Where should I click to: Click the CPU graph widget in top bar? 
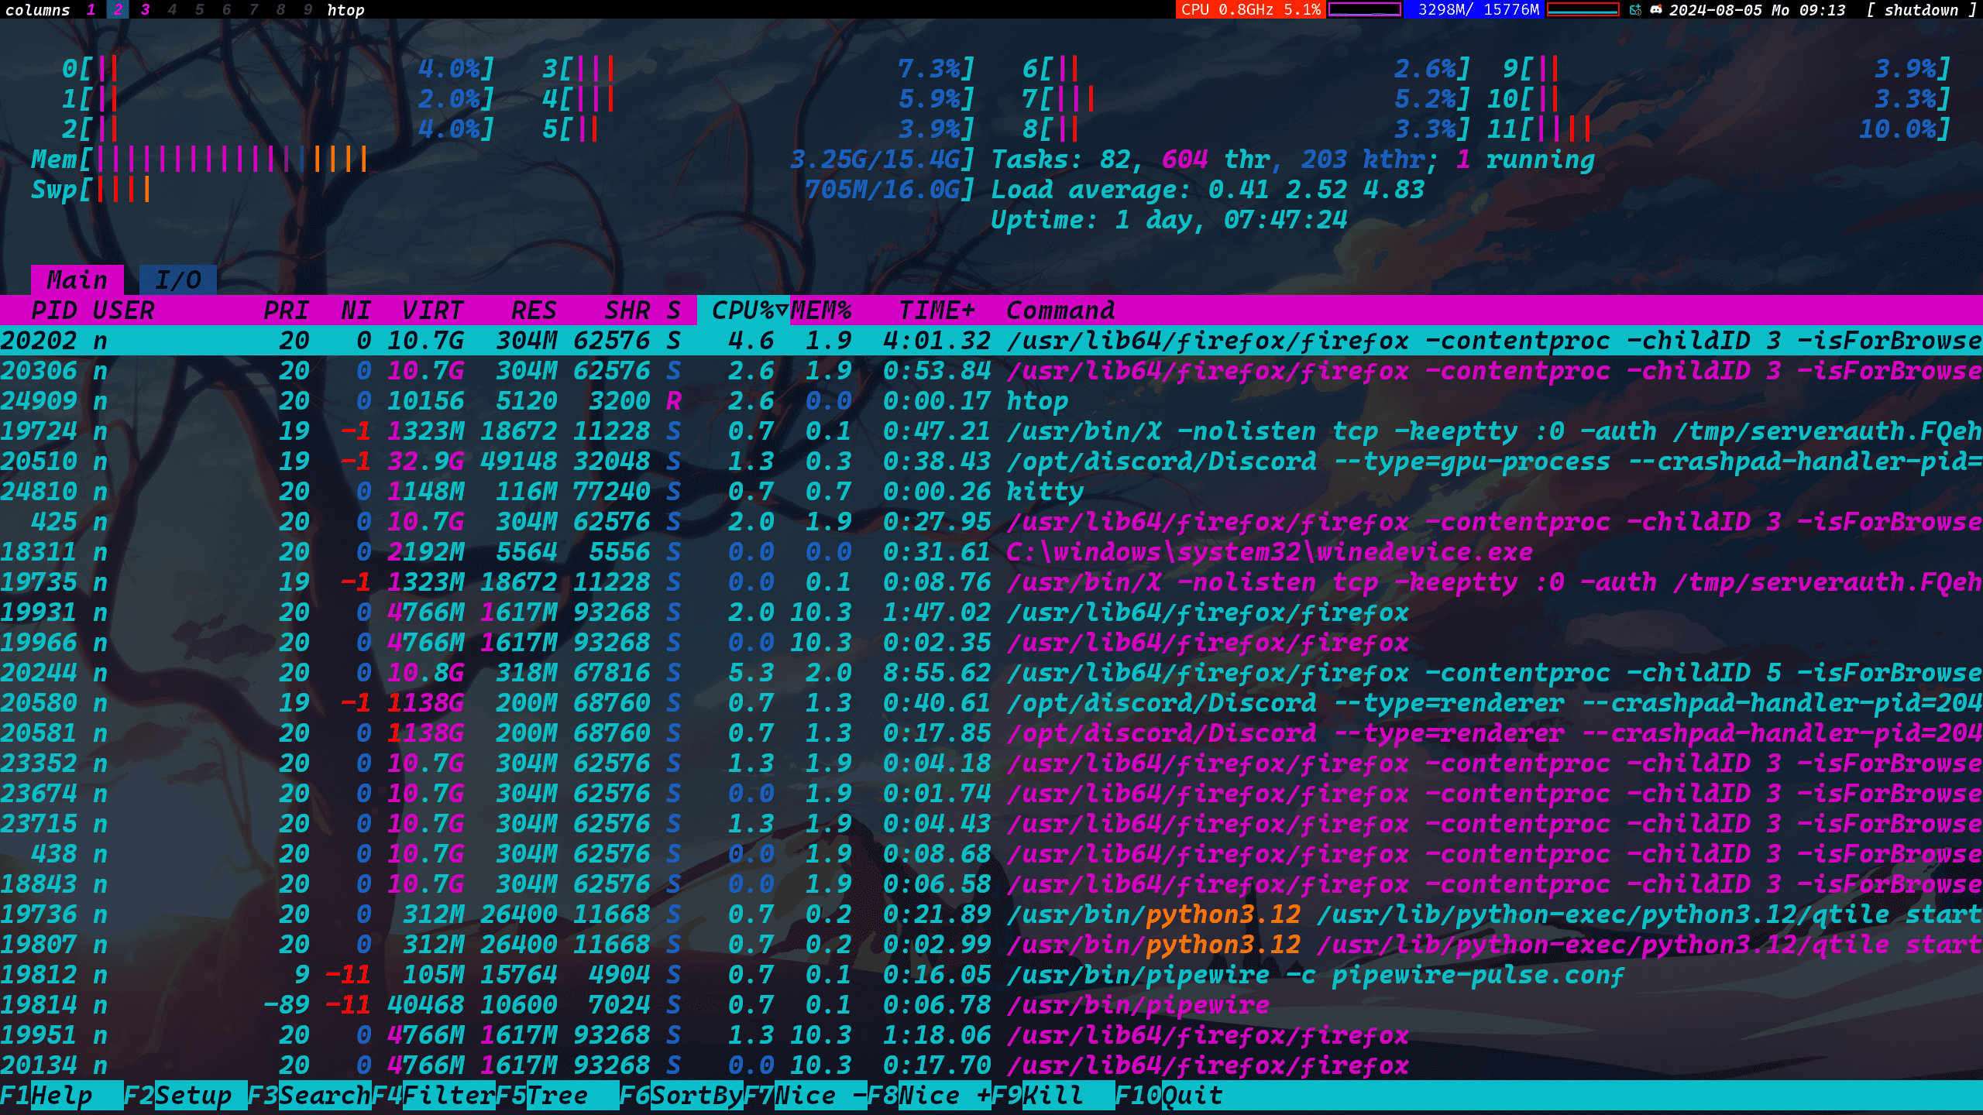point(1365,10)
